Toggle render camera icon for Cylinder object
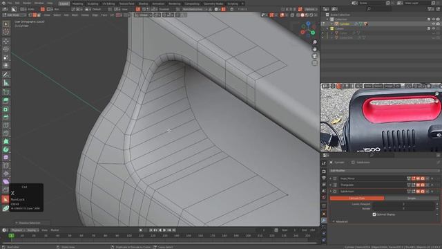This screenshot has width=442, height=249. tap(438, 24)
